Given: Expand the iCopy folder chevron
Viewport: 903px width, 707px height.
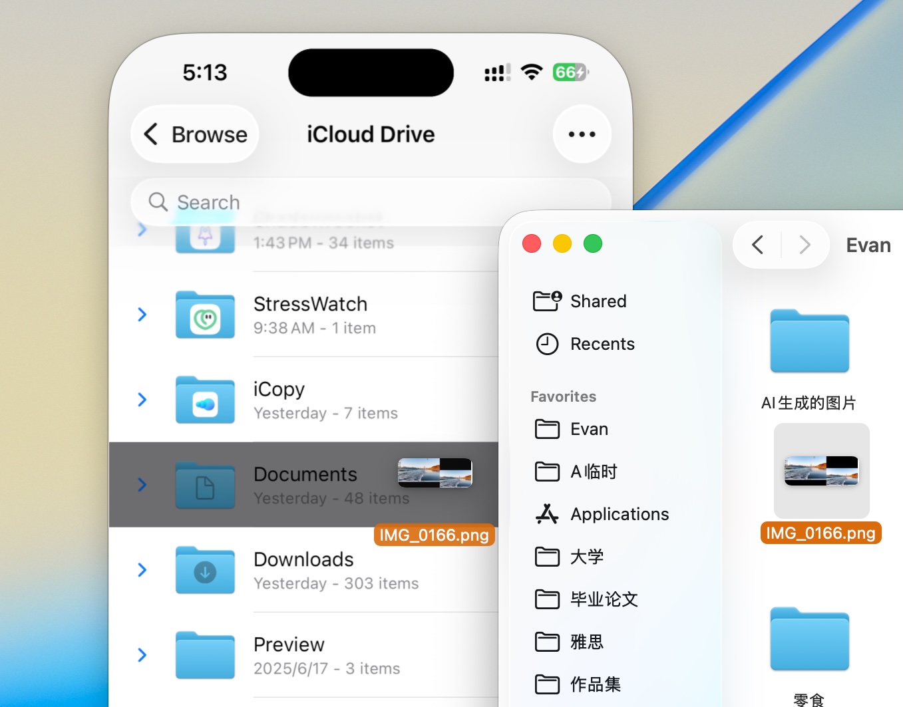Looking at the screenshot, I should 142,400.
